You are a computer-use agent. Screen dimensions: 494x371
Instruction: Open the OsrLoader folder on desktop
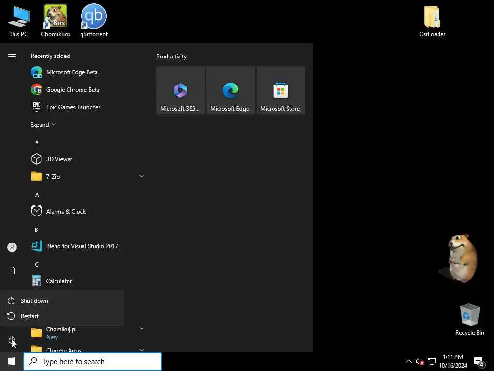432,21
